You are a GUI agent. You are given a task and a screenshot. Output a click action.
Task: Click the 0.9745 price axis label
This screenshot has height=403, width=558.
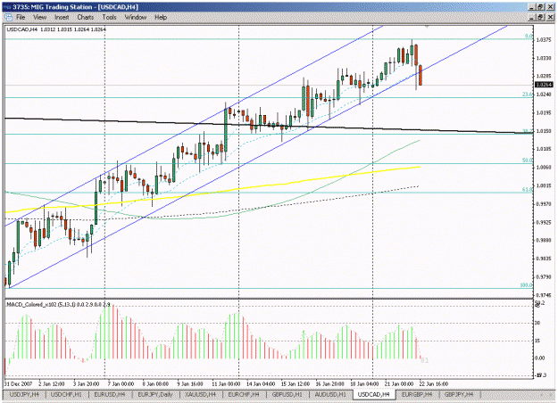tap(544, 295)
